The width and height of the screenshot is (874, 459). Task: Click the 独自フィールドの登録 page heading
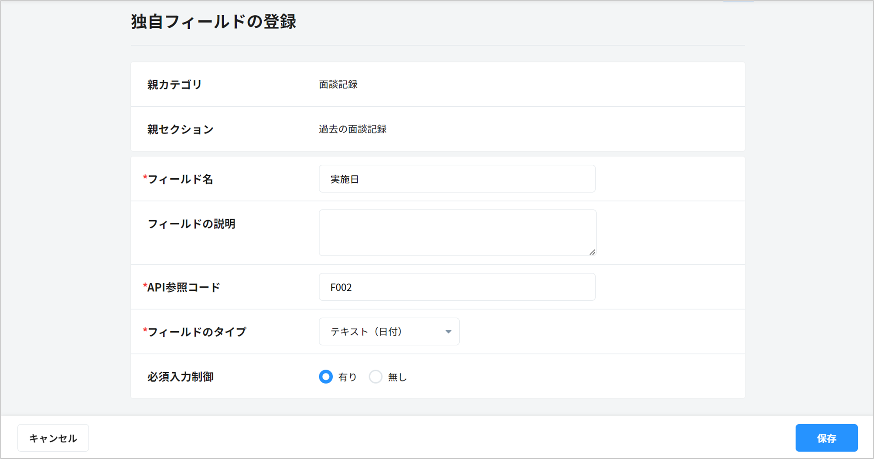point(213,22)
